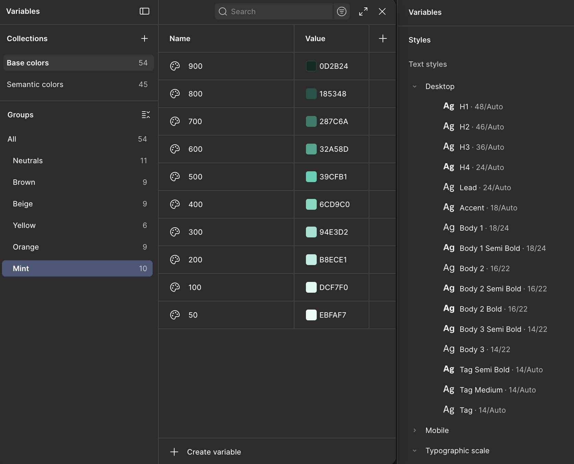
Task: Click the Search input field
Action: 274,11
